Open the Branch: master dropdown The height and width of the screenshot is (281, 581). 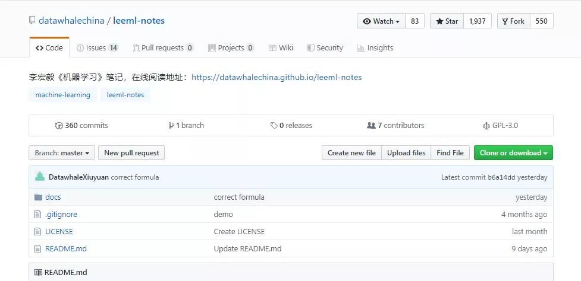62,153
